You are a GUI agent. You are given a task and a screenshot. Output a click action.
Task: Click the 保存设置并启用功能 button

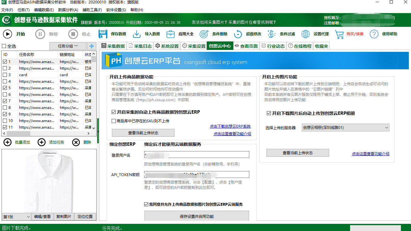click(x=197, y=216)
